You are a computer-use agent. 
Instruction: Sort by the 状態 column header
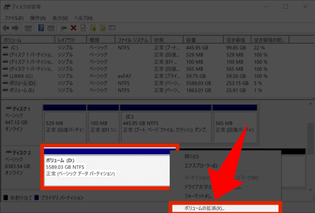[167, 40]
